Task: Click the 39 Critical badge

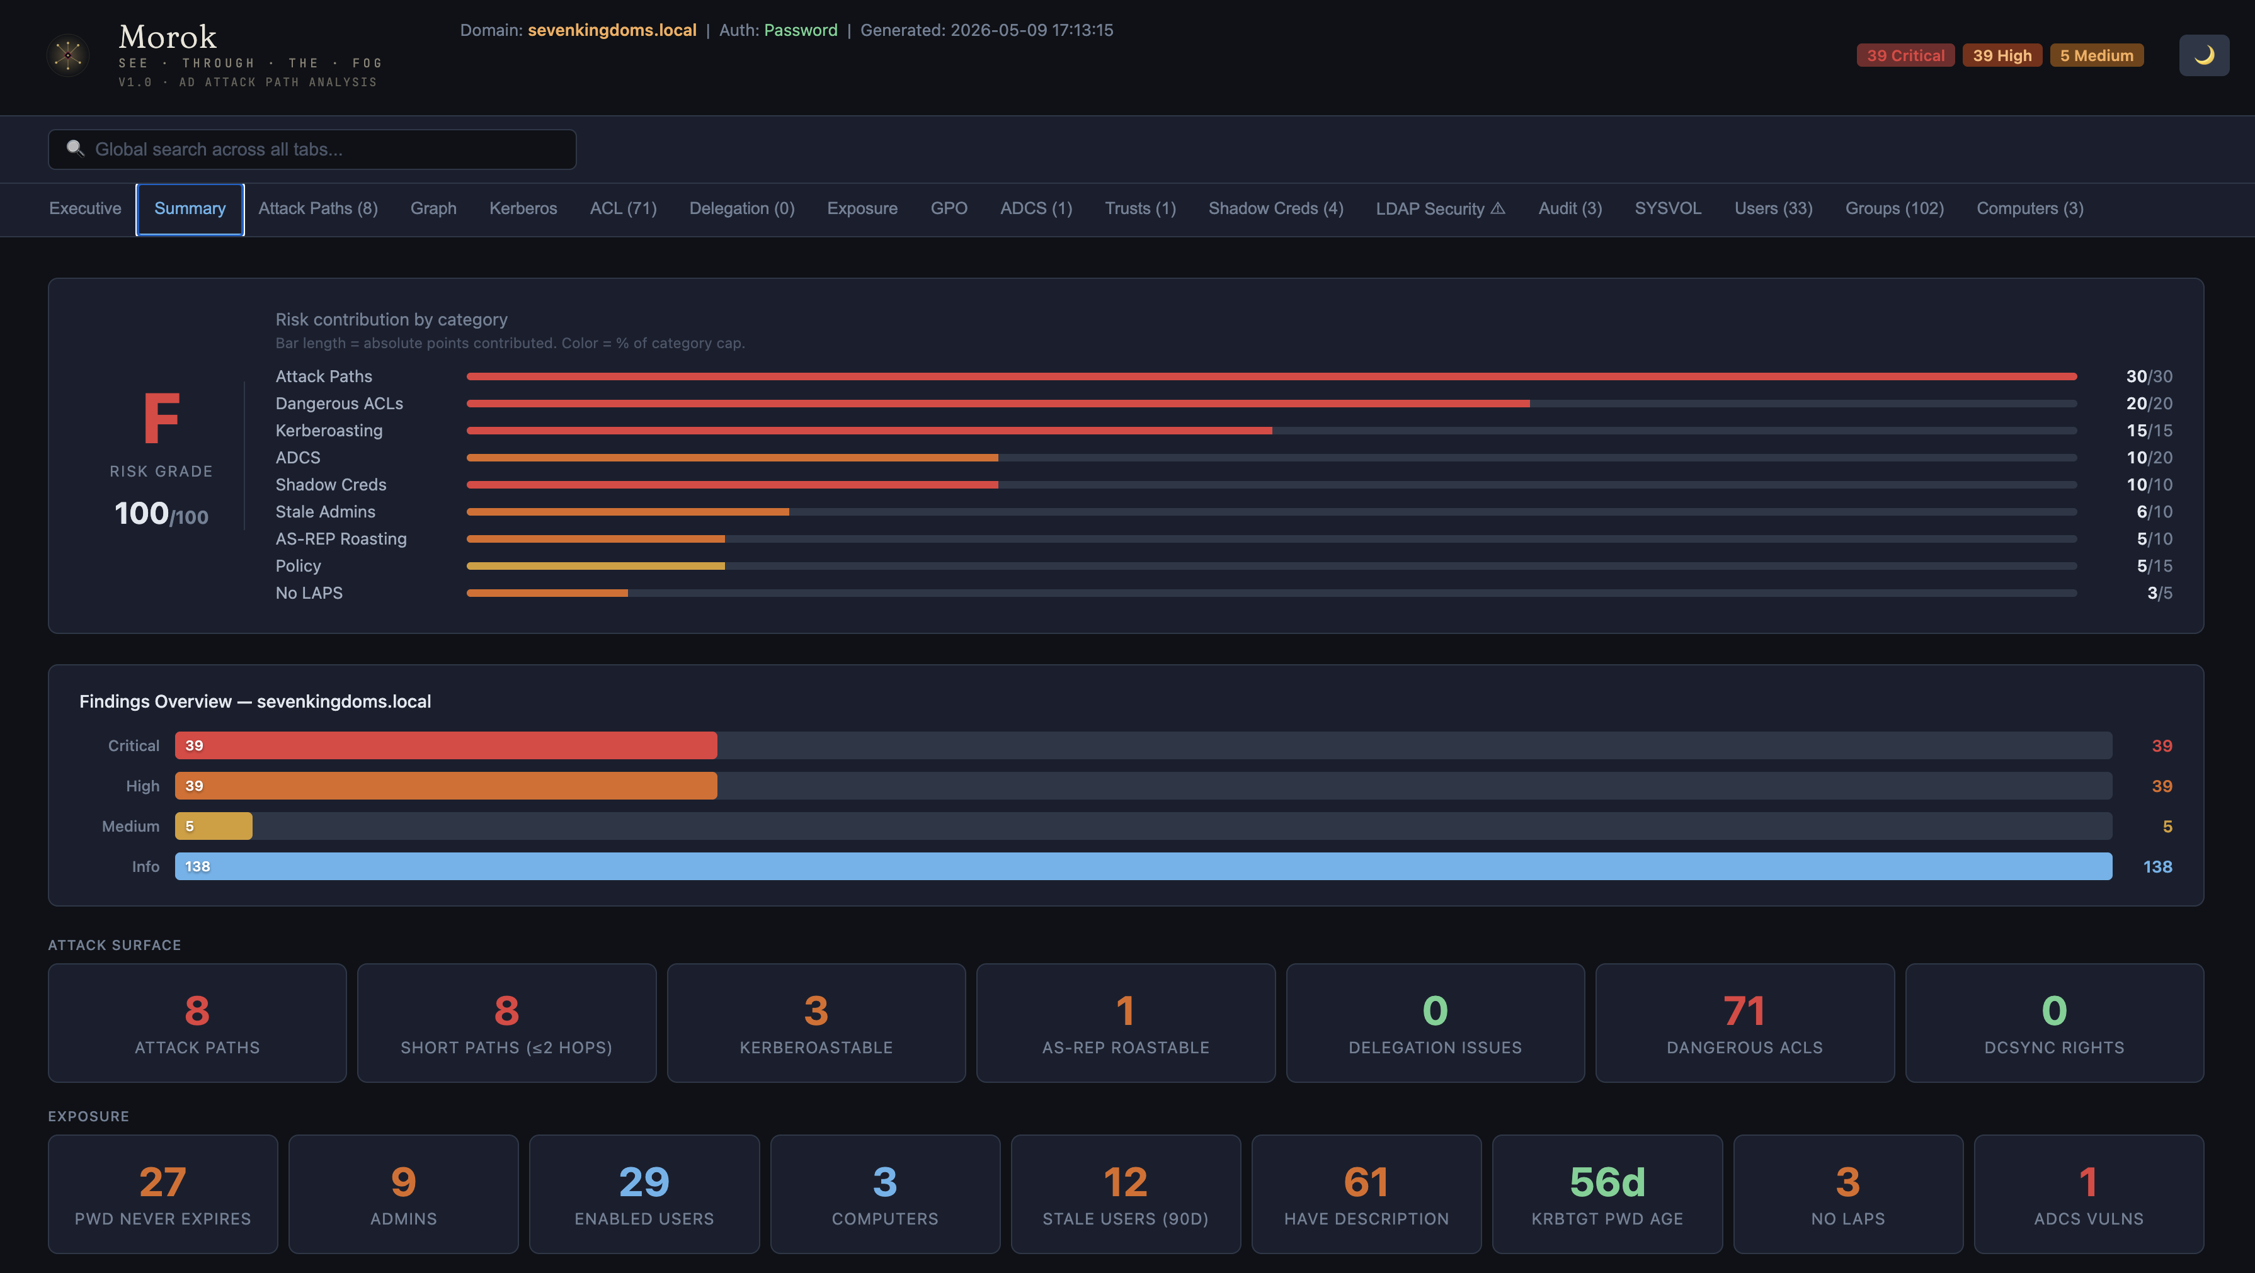Action: click(x=1905, y=55)
